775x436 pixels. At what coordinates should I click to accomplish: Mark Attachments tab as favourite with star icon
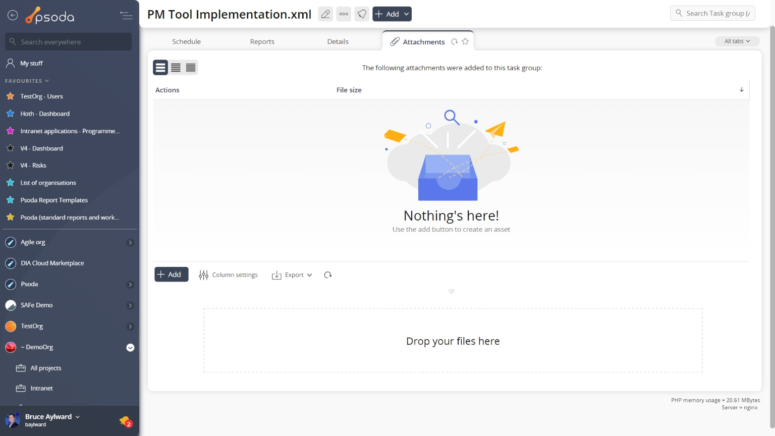click(465, 42)
